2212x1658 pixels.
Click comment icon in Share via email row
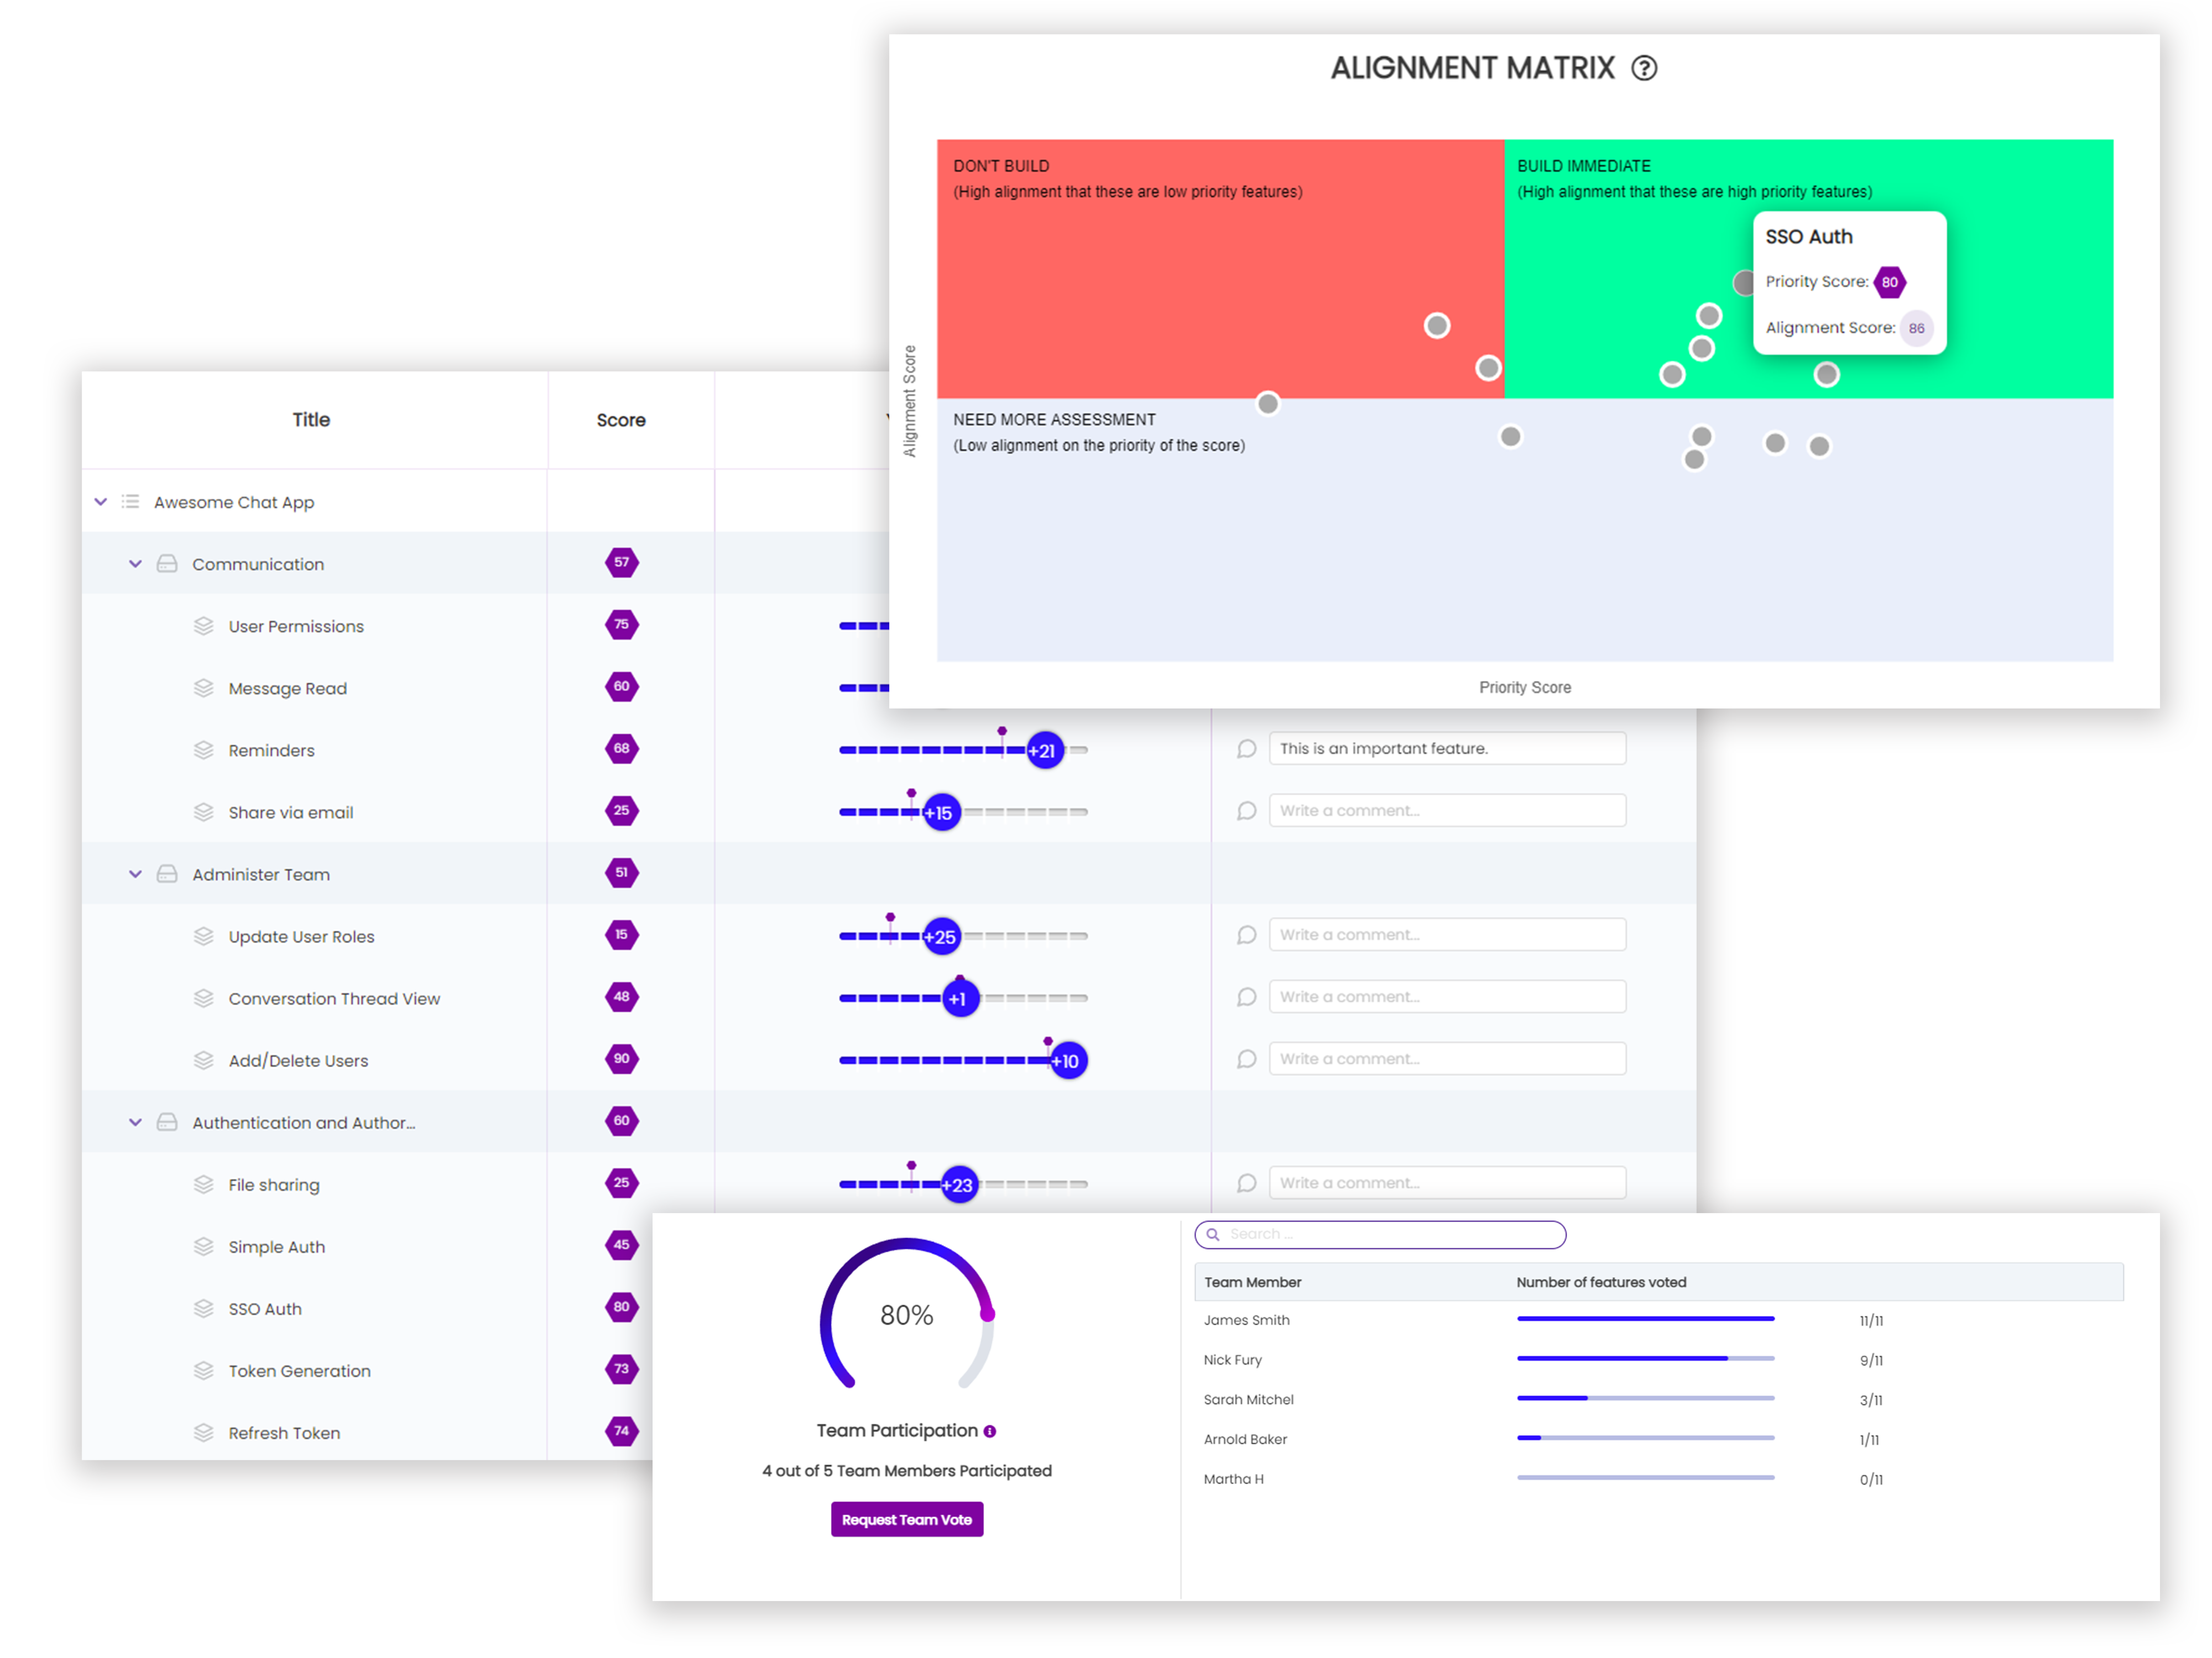[1246, 811]
